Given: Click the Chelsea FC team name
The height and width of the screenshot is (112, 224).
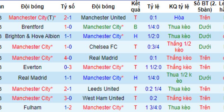Looking at the screenshot, I should (x=103, y=47).
